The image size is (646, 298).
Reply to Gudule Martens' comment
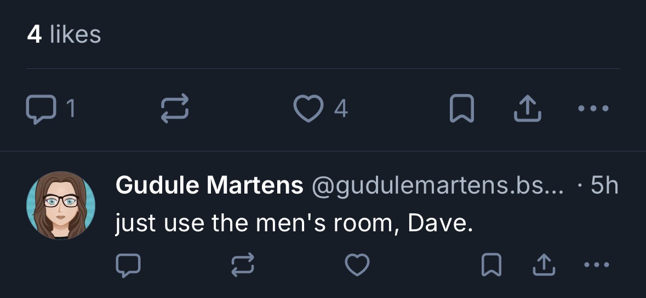128,266
